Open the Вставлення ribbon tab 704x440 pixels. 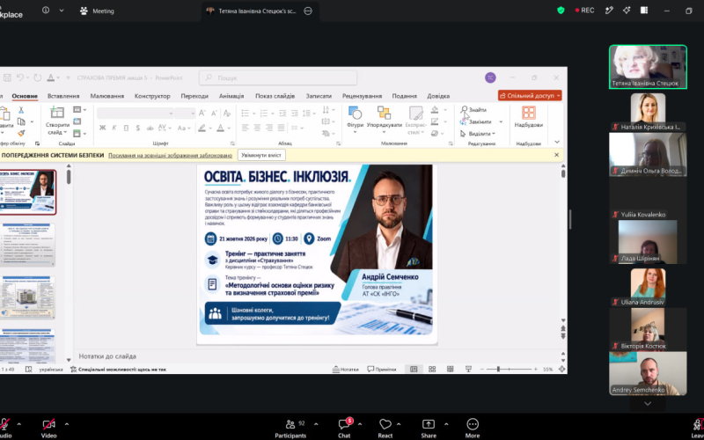pyautogui.click(x=63, y=96)
